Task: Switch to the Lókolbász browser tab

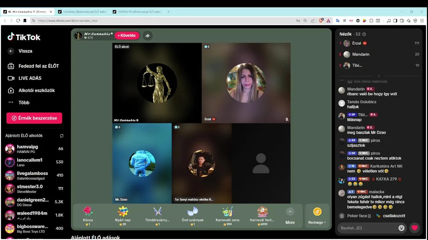Action: [x=82, y=12]
